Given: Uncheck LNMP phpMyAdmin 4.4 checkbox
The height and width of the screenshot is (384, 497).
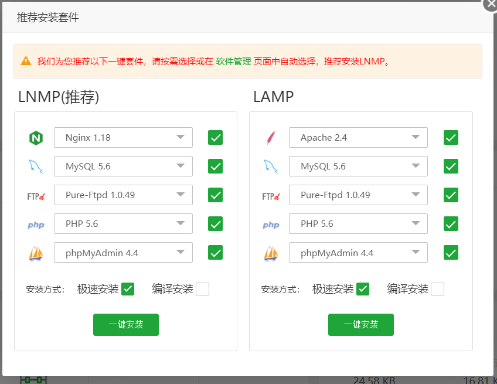Looking at the screenshot, I should tap(216, 253).
